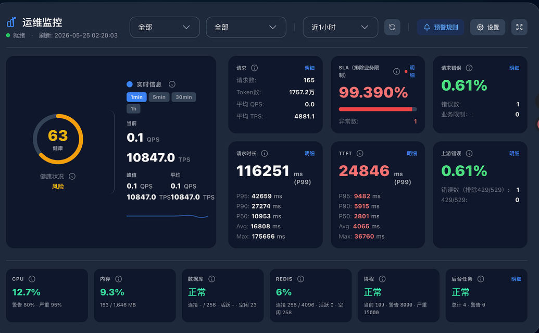539x333 pixels.
Task: Open 明细 link on TTFT card
Action: point(412,153)
